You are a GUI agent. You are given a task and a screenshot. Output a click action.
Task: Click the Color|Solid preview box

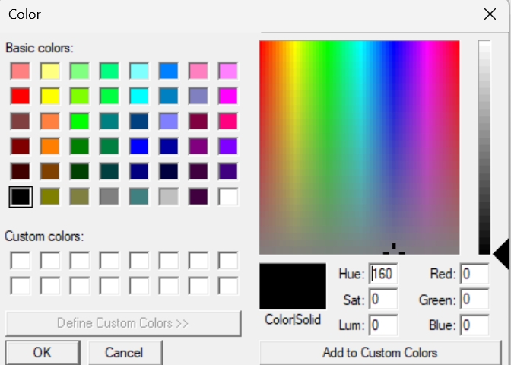click(x=293, y=286)
